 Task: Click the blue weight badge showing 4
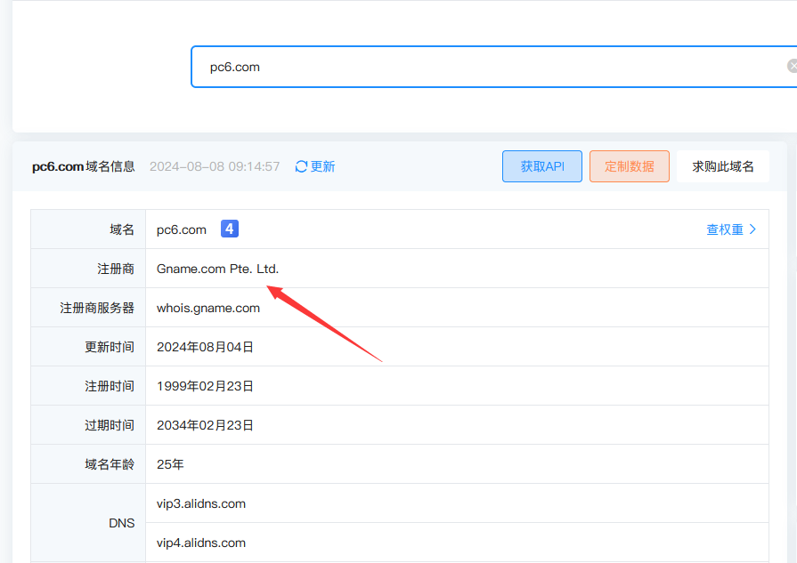pyautogui.click(x=229, y=229)
